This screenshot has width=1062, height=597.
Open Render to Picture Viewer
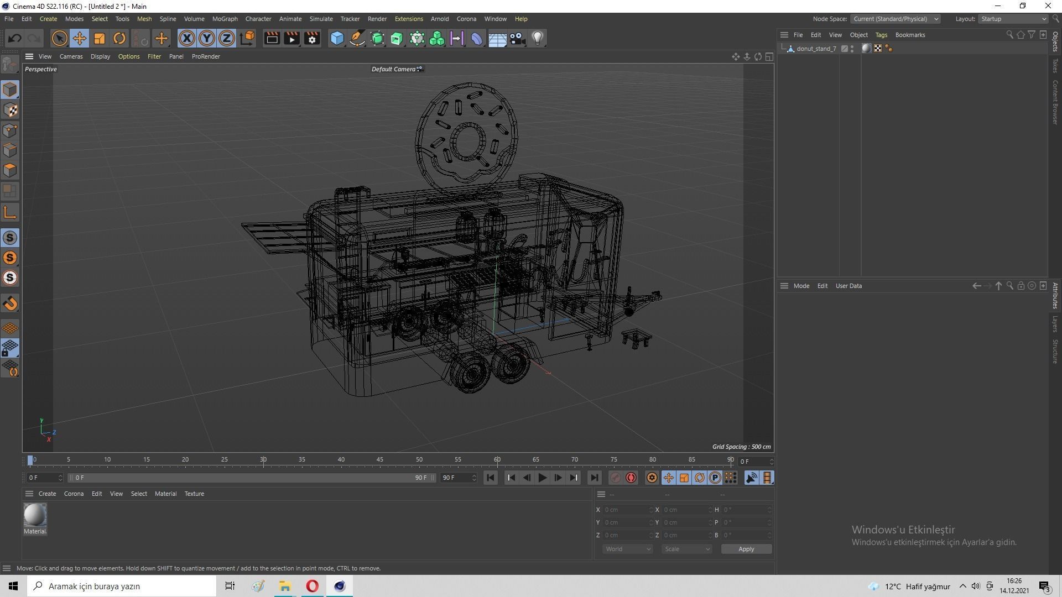coord(291,38)
